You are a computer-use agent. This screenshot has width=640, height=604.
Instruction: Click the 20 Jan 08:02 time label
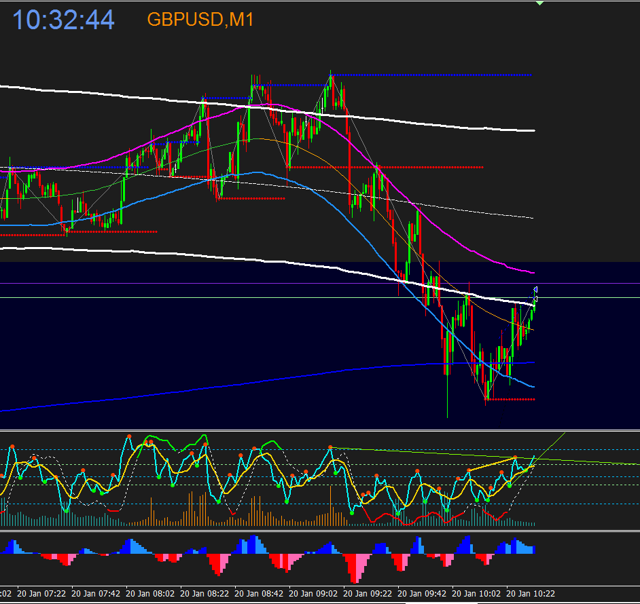[149, 593]
